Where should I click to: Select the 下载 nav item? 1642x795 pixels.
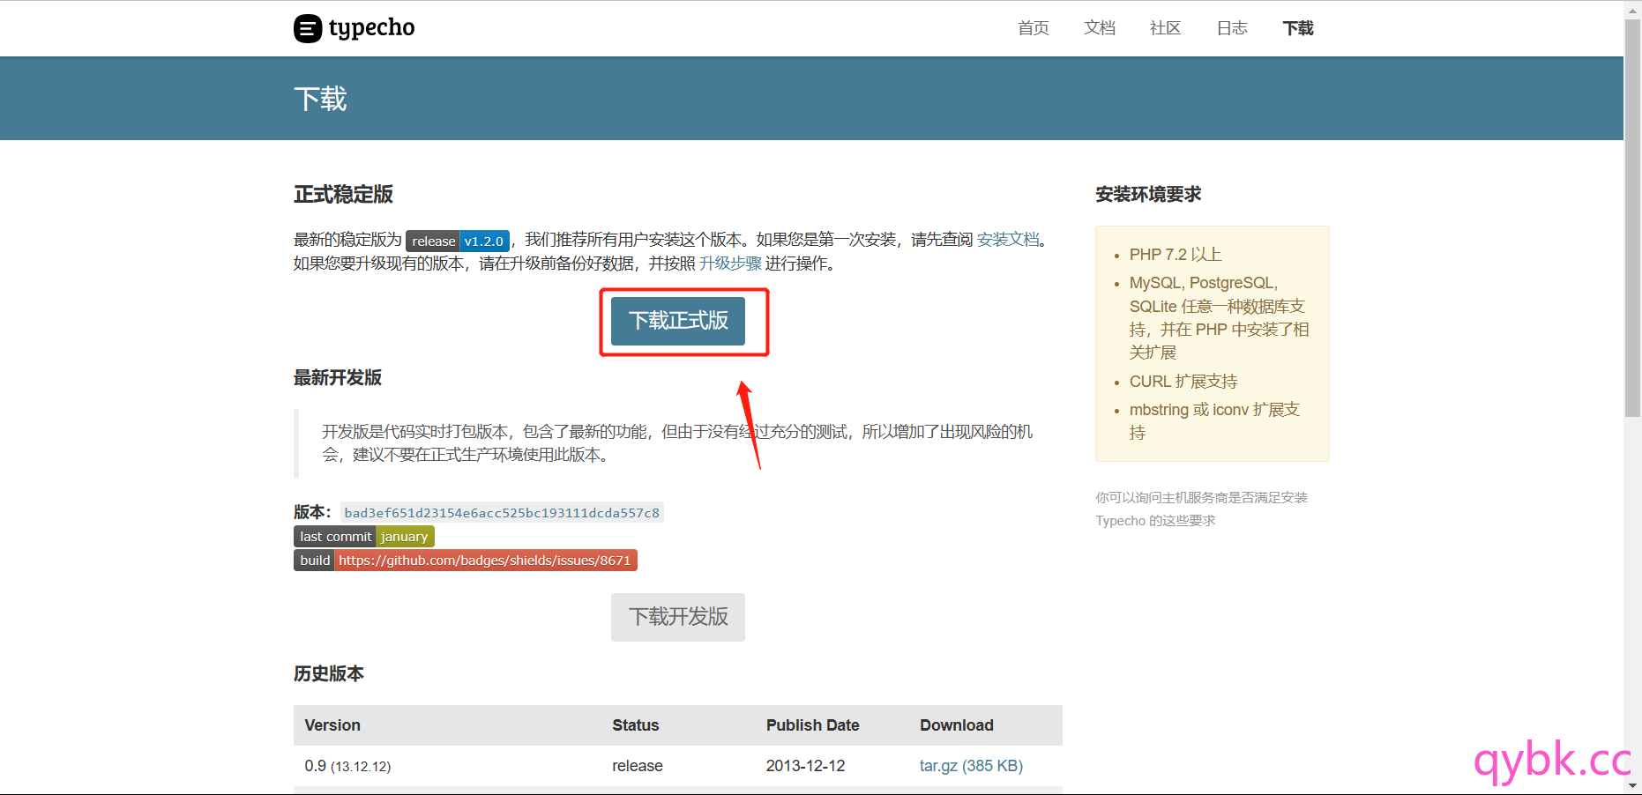point(1298,28)
